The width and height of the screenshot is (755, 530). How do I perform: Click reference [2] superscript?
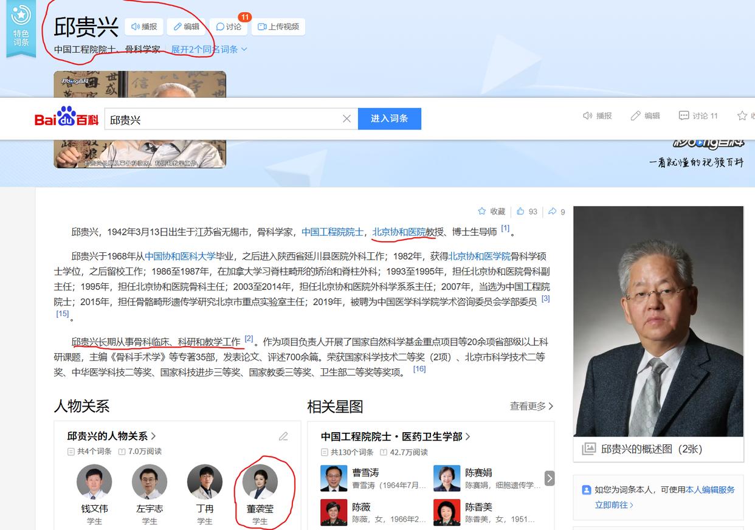coord(249,339)
